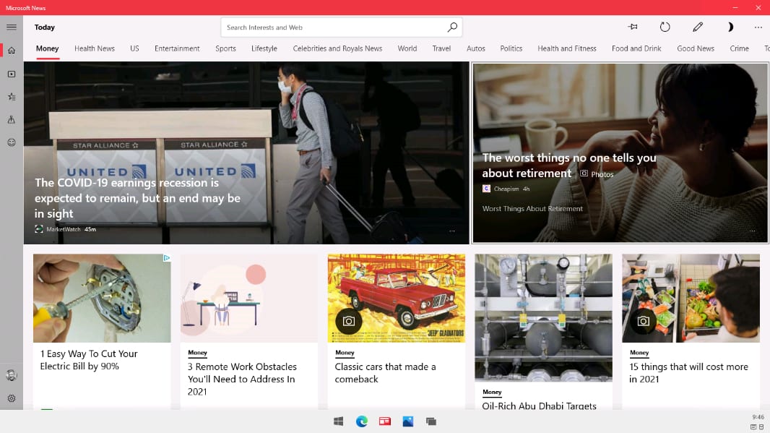The height and width of the screenshot is (433, 770).
Task: Refresh the news feed
Action: [x=665, y=27]
